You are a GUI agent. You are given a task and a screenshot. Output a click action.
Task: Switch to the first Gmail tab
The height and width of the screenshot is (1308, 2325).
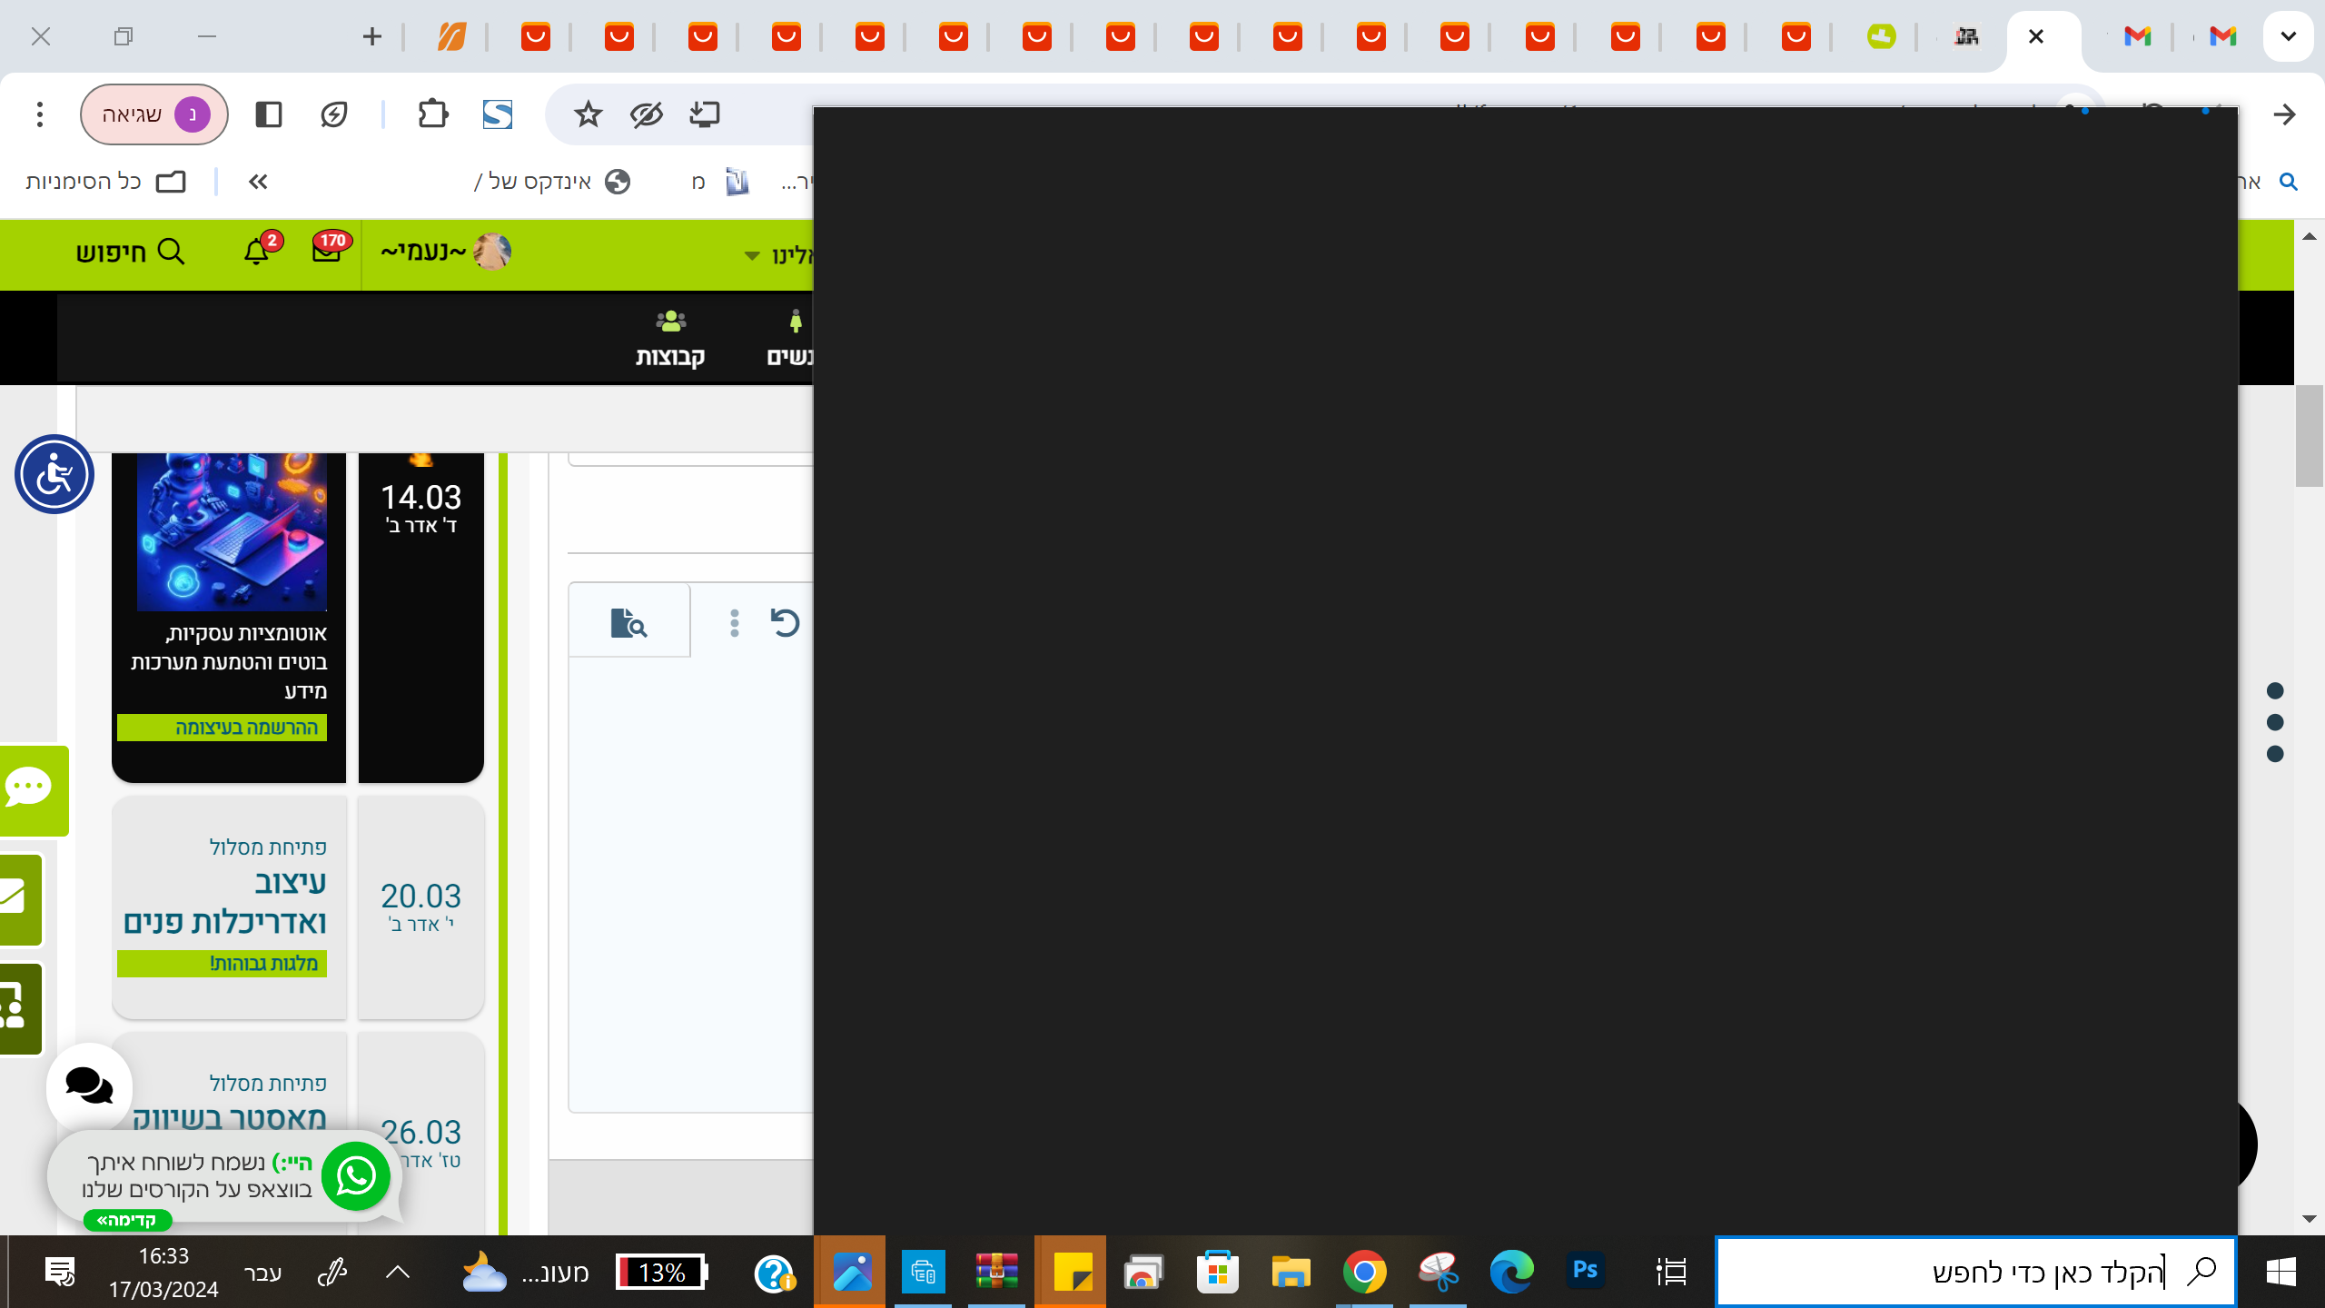click(x=2138, y=36)
